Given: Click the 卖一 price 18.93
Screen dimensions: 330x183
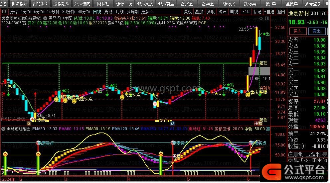Looking at the screenshot, I should pos(319,64).
